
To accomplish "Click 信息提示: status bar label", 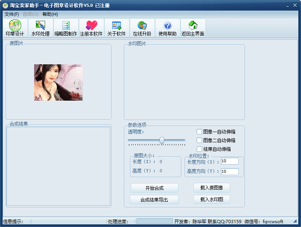I will click(x=13, y=222).
